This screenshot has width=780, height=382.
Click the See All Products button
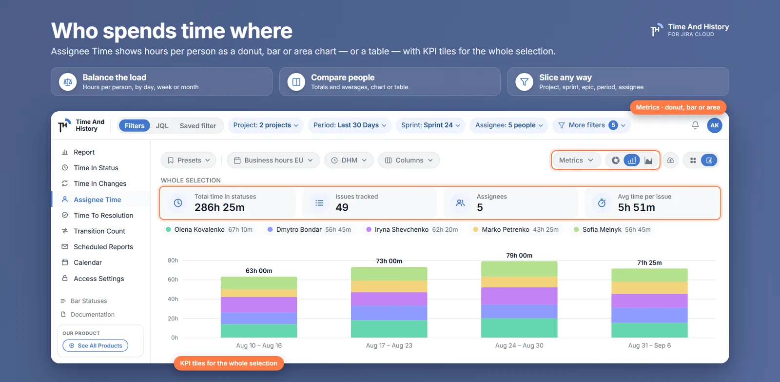point(96,345)
